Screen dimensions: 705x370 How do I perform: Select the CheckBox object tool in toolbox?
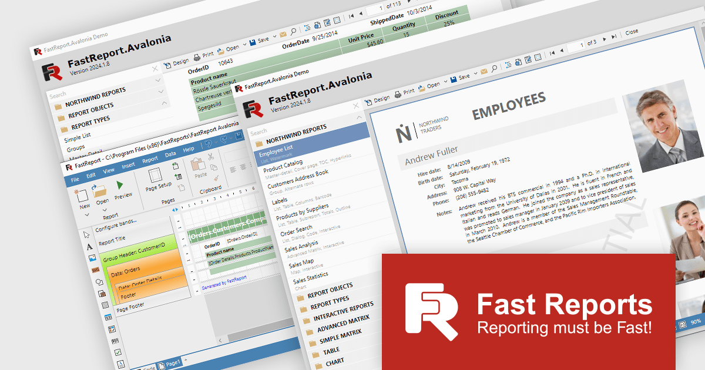pos(118,352)
